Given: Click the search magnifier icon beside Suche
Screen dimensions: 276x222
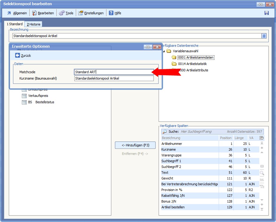Looking at the screenshot, I should (x=165, y=132).
